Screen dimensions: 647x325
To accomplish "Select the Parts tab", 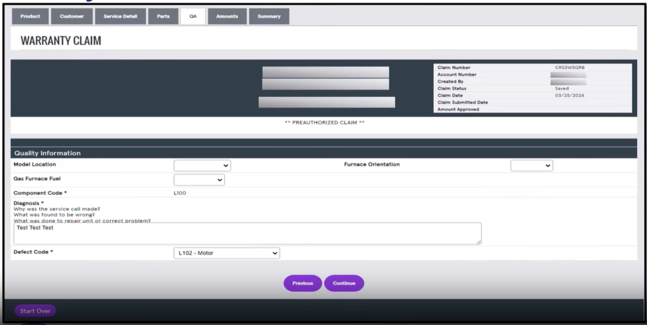I will [163, 16].
